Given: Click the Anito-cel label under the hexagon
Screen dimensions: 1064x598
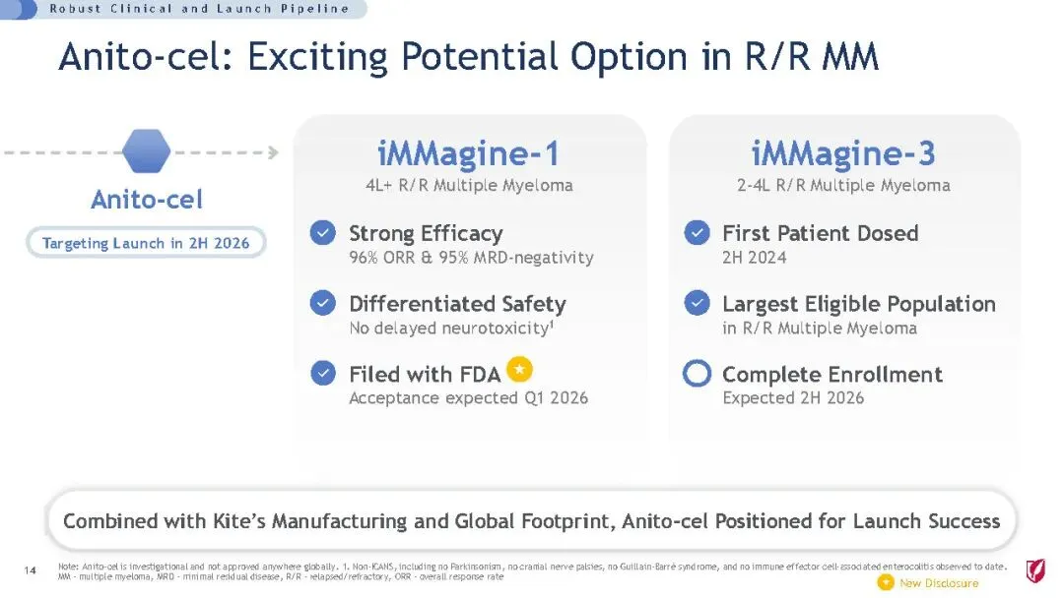Looking at the screenshot, I should [147, 200].
